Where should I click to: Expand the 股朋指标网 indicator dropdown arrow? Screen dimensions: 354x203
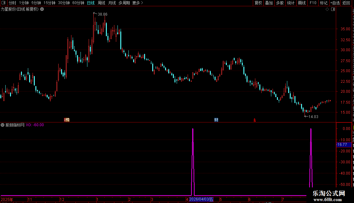click(3, 125)
